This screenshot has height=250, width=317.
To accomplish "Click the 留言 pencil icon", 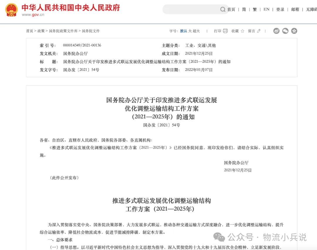I will pyautogui.click(x=259, y=31).
